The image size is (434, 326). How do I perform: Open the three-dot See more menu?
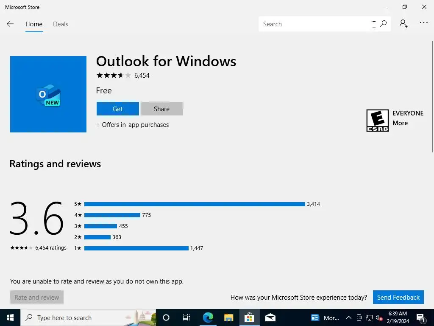424,23
